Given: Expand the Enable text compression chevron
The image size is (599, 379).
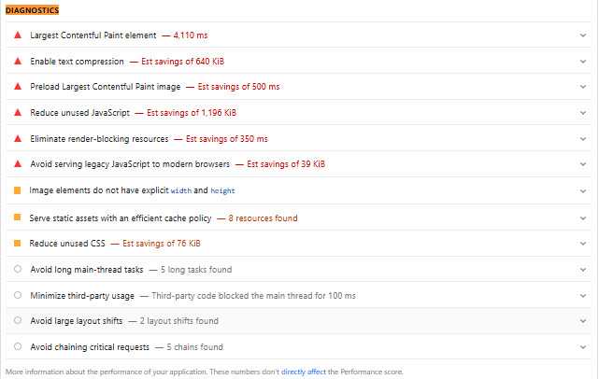Looking at the screenshot, I should coord(582,61).
